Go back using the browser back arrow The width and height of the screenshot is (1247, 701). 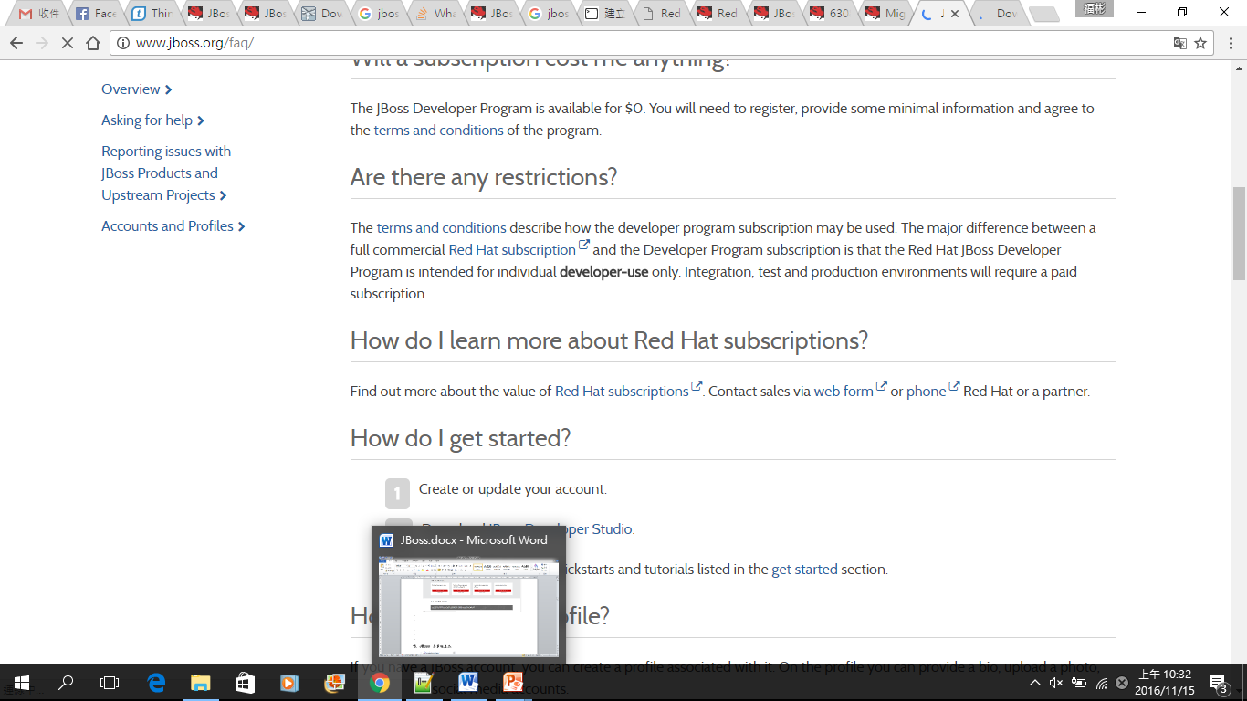click(16, 43)
